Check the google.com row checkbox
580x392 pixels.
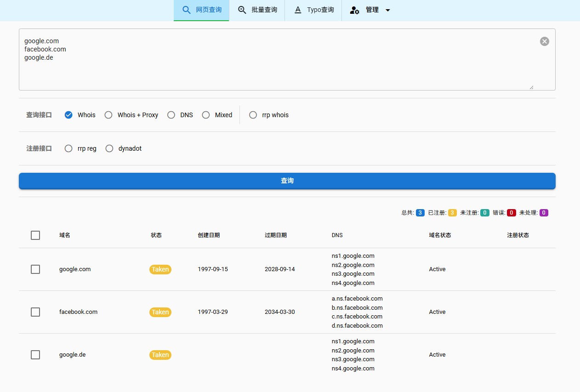[x=35, y=269]
